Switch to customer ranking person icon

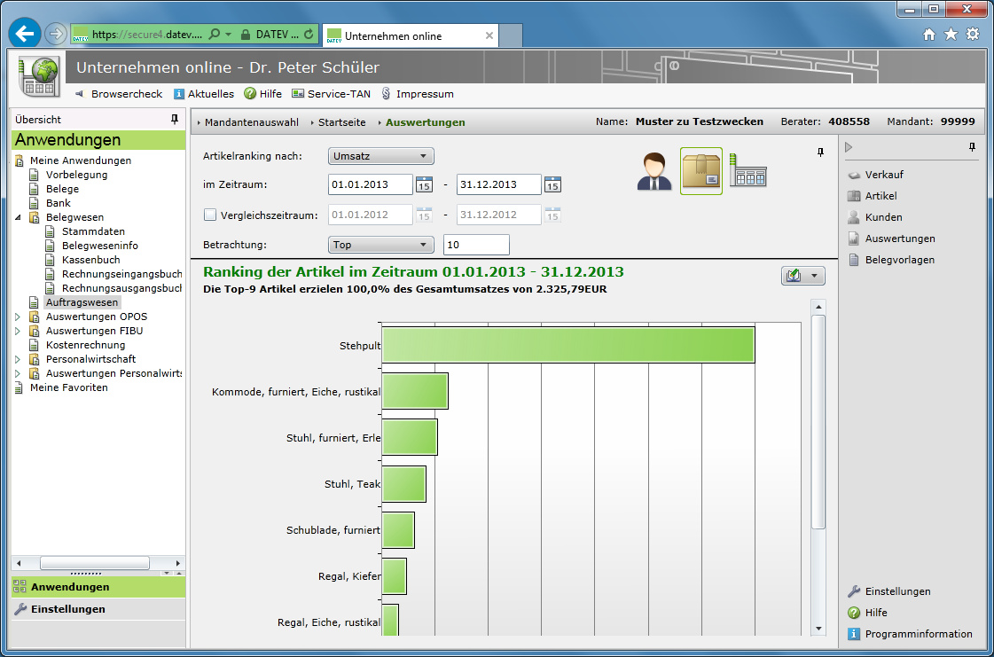[654, 171]
